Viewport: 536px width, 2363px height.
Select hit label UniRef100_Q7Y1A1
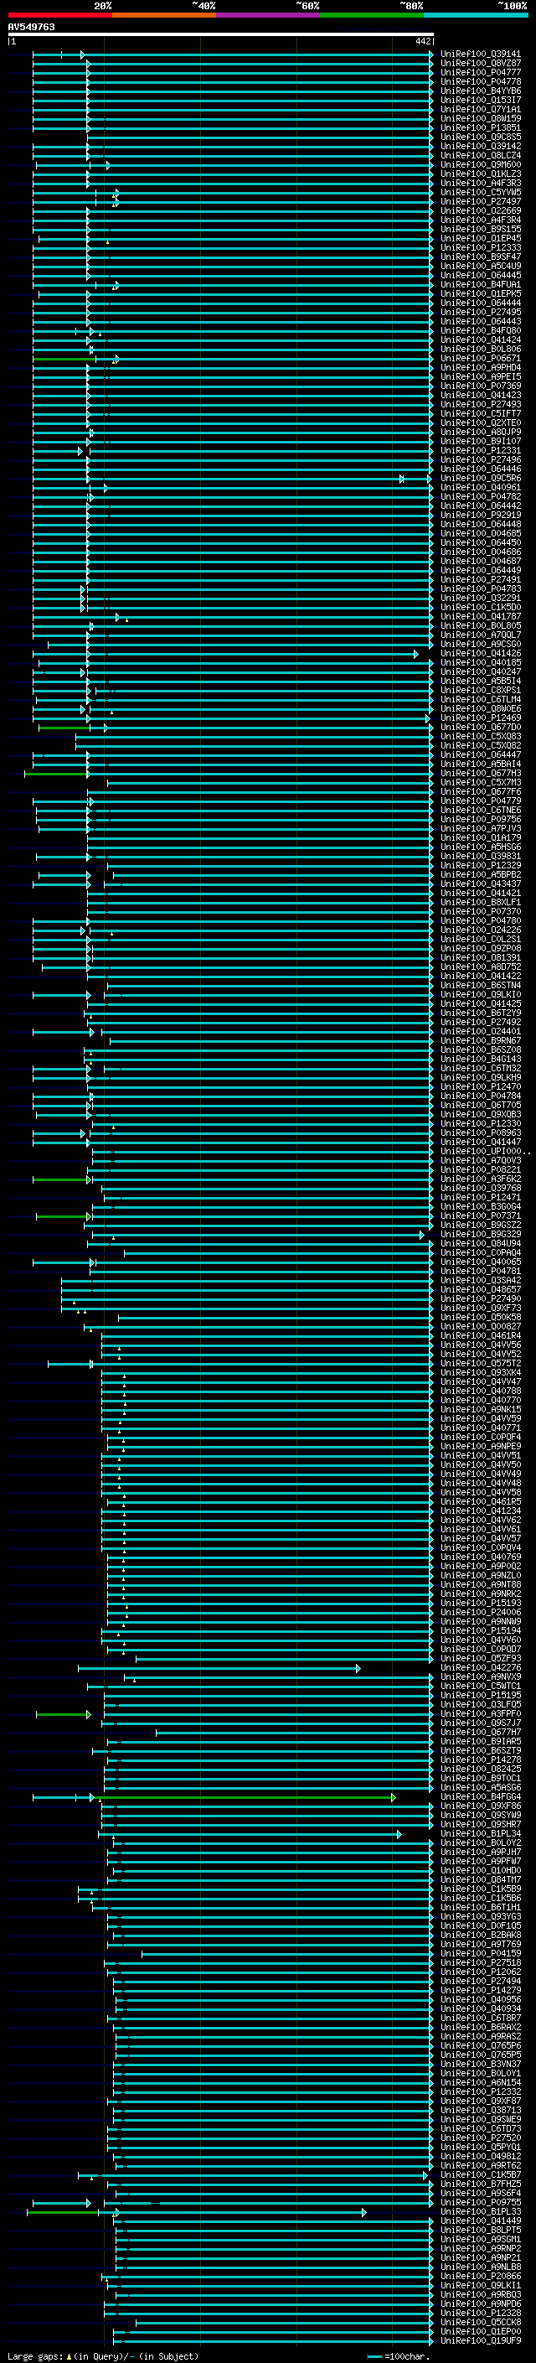(x=481, y=109)
